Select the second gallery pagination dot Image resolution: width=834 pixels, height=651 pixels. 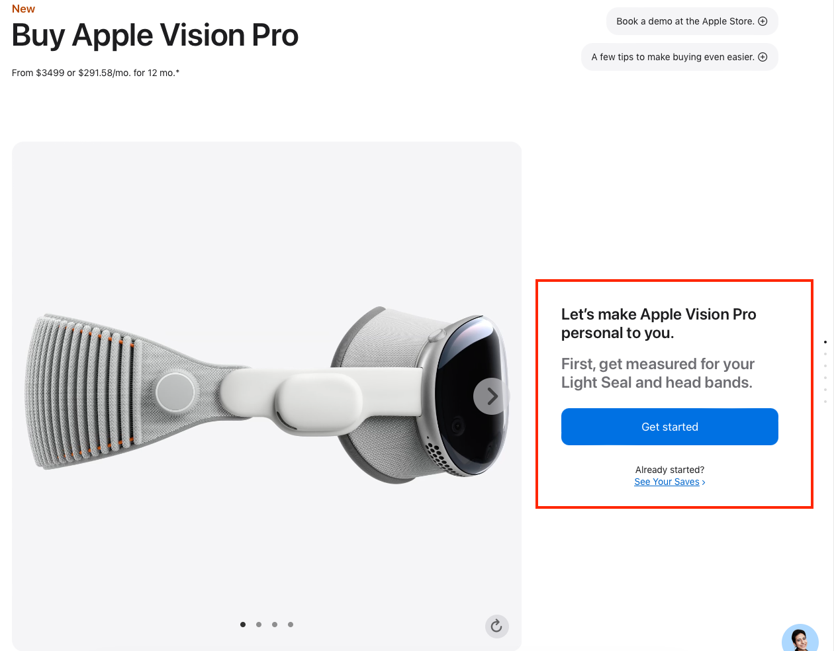[259, 625]
